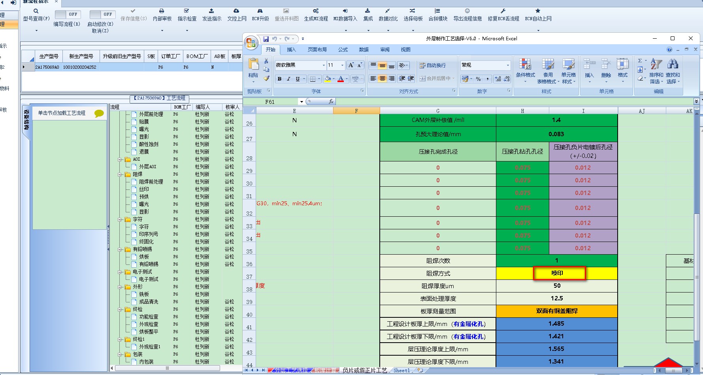Open the font name 微软雅黑 dropdown
This screenshot has height=375, width=703.
pos(324,65)
